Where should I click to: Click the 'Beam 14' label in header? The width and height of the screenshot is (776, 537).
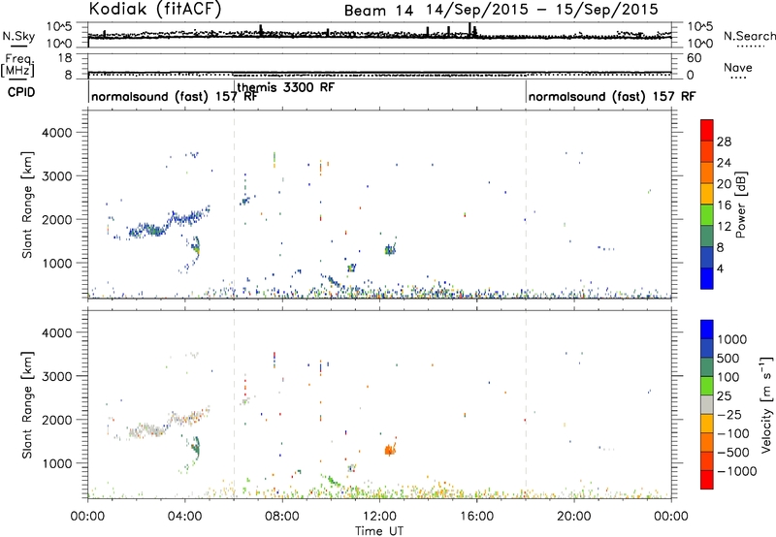pos(378,11)
